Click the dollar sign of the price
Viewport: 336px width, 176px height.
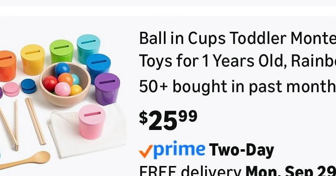(x=143, y=118)
